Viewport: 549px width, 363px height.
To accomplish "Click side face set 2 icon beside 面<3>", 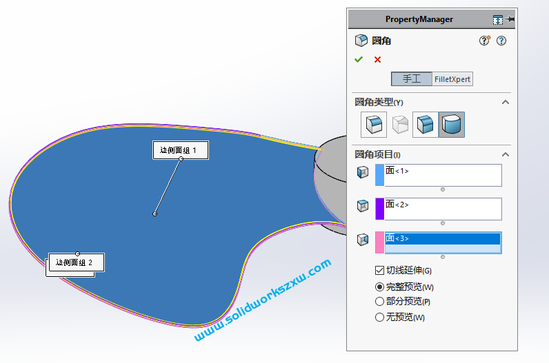I will [363, 240].
